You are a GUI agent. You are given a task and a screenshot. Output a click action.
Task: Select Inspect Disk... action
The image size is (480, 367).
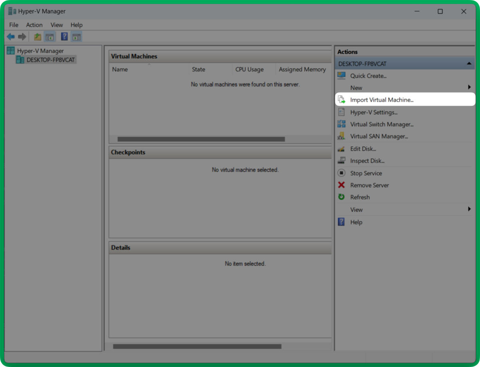(367, 161)
